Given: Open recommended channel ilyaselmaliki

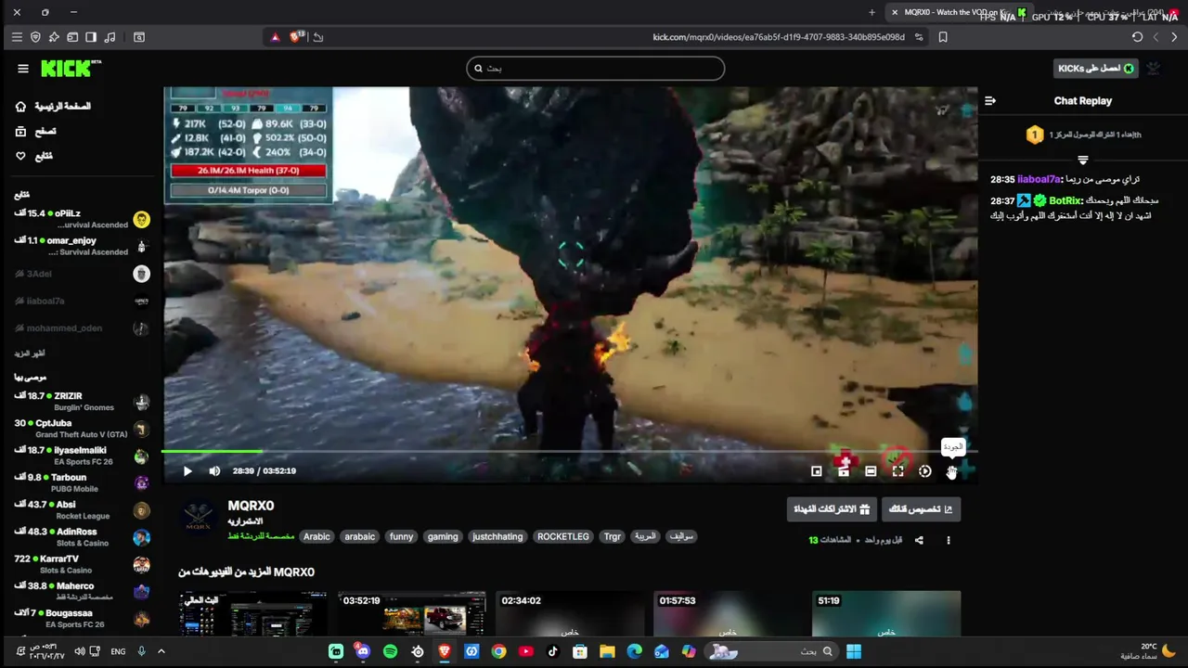Looking at the screenshot, I should pyautogui.click(x=82, y=456).
